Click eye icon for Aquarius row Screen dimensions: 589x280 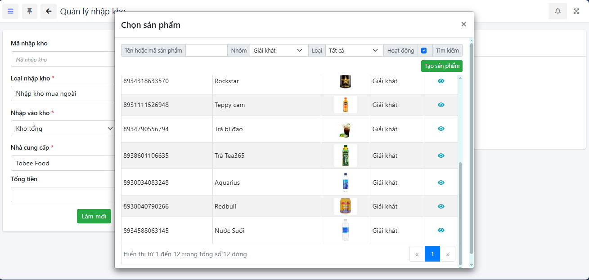coord(441,182)
